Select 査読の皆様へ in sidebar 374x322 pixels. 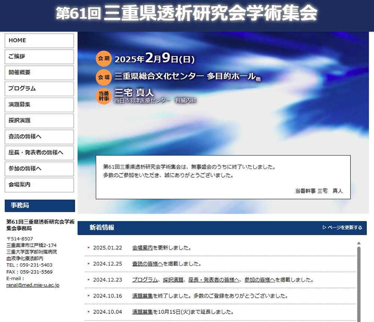tap(39, 137)
